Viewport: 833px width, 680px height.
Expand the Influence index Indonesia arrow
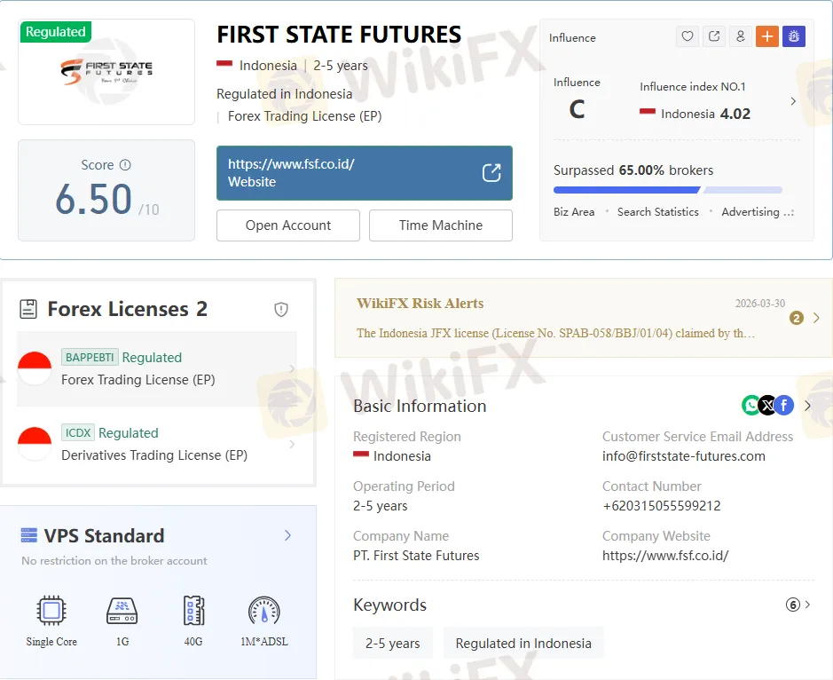coord(793,101)
